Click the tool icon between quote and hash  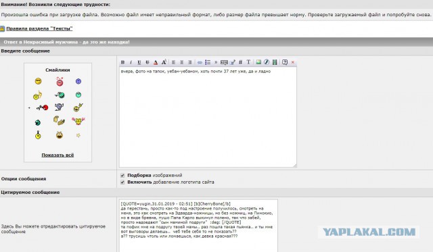tap(233, 62)
